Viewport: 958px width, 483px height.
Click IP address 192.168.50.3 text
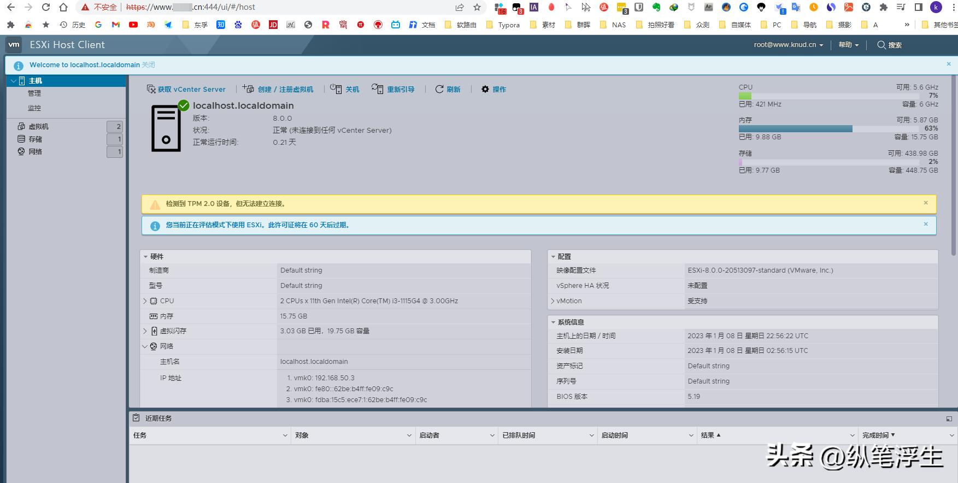pyautogui.click(x=334, y=378)
